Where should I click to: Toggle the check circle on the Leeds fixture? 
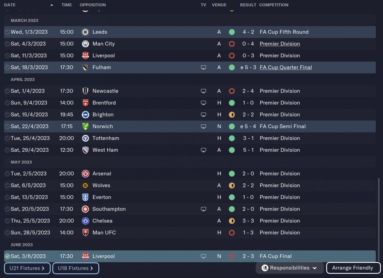(7, 32)
